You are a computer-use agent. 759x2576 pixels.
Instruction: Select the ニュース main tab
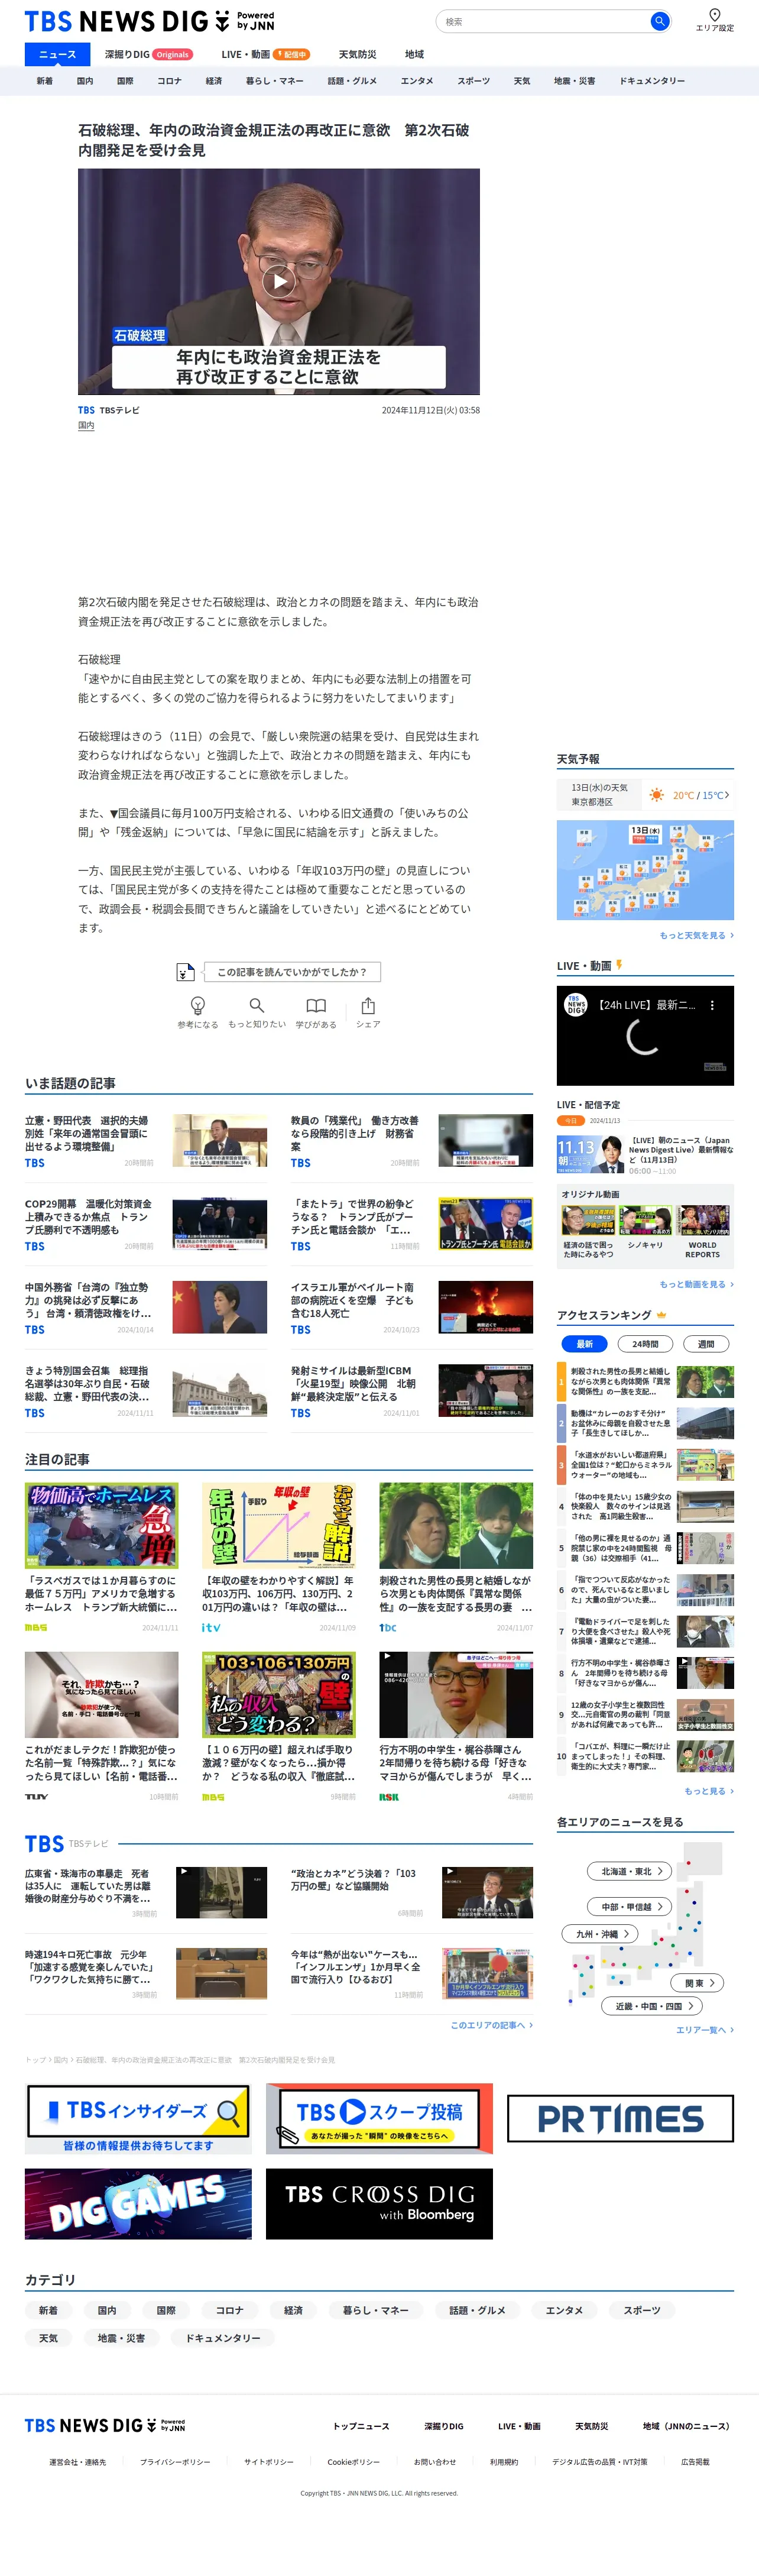pyautogui.click(x=57, y=54)
